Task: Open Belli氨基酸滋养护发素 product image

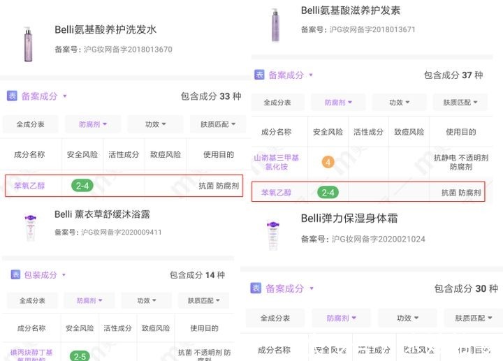Action: pos(275,25)
